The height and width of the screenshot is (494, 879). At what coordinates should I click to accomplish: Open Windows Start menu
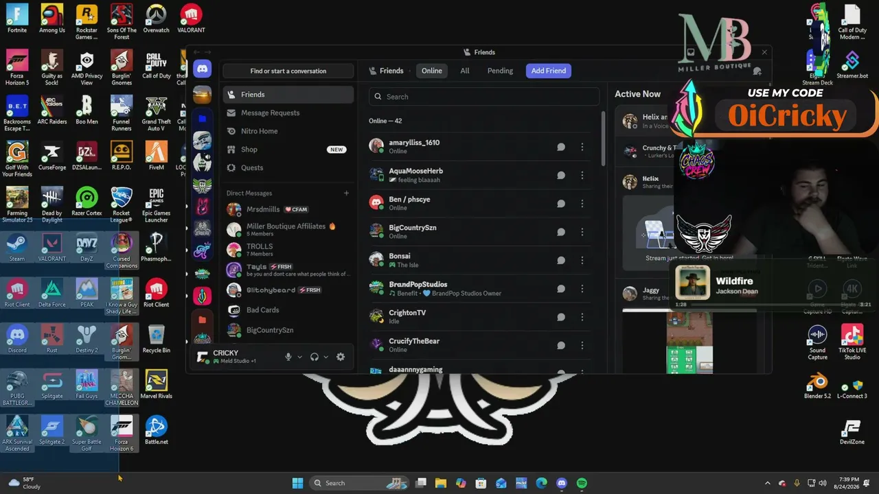point(297,483)
